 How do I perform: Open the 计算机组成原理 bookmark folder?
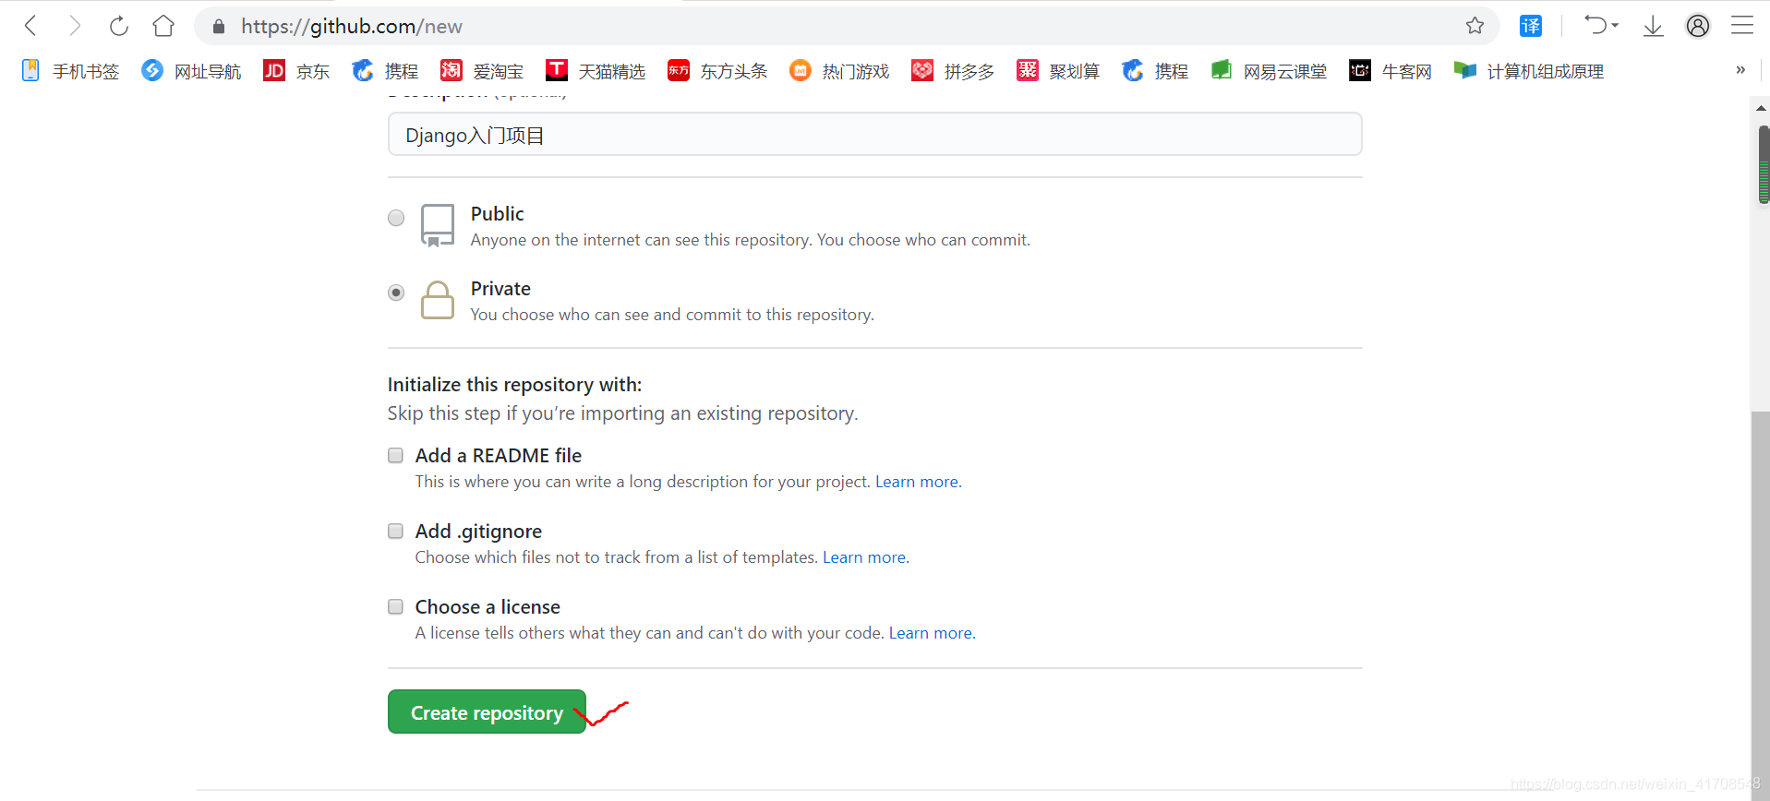click(1529, 71)
